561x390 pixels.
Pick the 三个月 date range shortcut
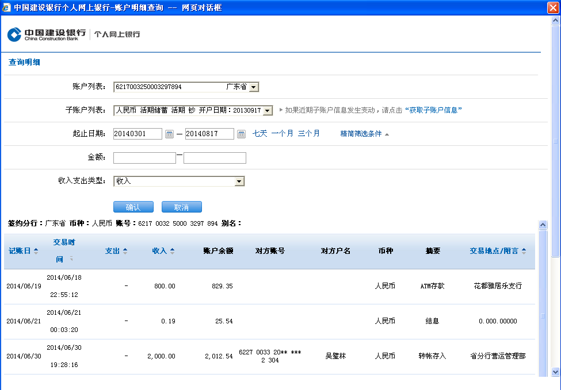pyautogui.click(x=308, y=133)
